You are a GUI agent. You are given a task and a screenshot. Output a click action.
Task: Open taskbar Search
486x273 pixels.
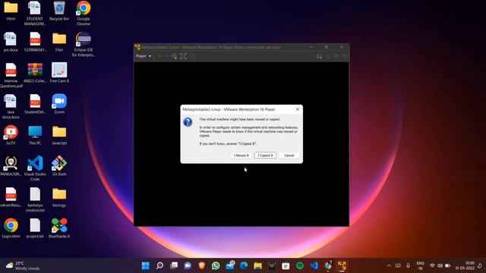[x=159, y=265]
